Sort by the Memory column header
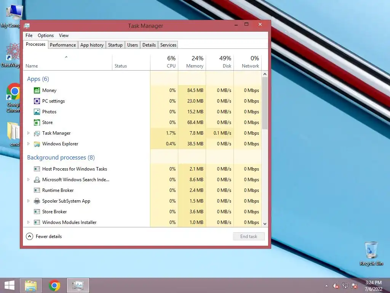 pyautogui.click(x=192, y=62)
